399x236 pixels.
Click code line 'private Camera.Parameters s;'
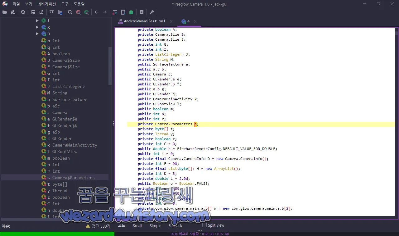click(x=168, y=124)
